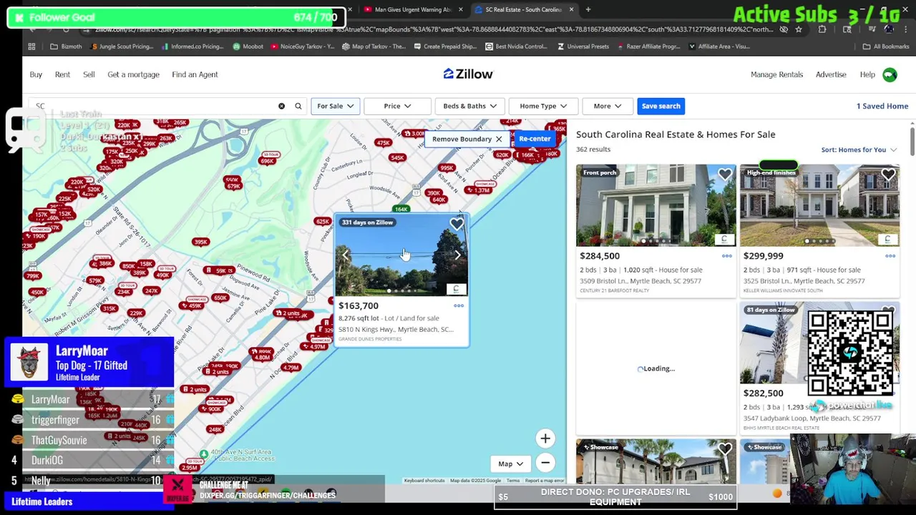
Task: Bookmark this page with the star icon
Action: (799, 29)
